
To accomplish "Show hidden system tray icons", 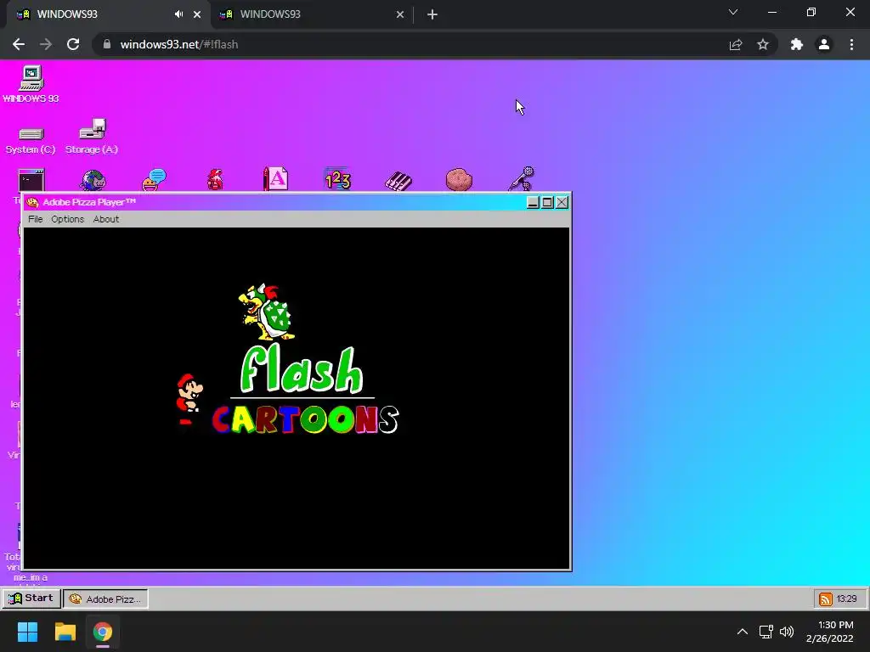I will (743, 632).
